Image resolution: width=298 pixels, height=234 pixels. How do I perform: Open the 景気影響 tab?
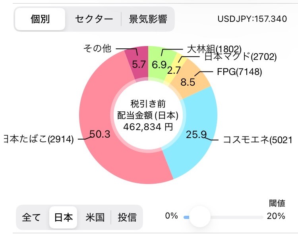[x=148, y=19]
